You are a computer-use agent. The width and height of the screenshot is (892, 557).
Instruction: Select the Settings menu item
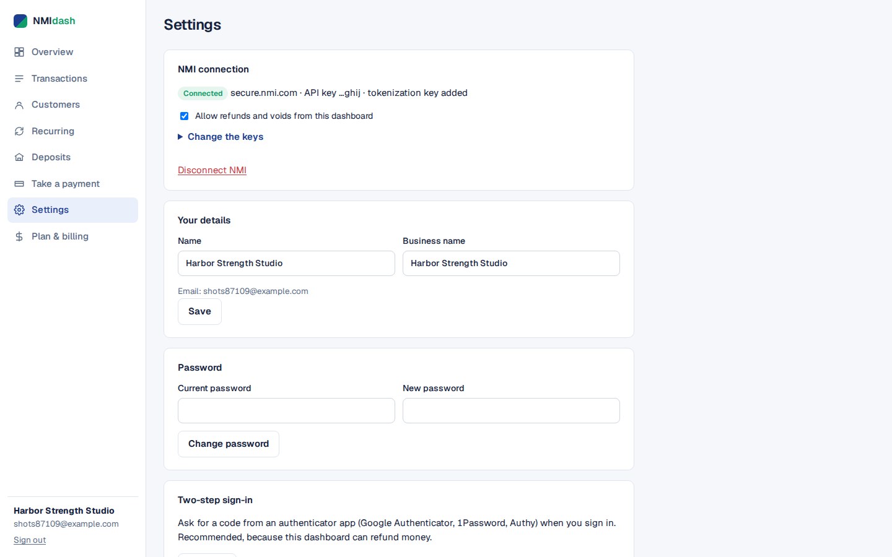[x=72, y=210]
